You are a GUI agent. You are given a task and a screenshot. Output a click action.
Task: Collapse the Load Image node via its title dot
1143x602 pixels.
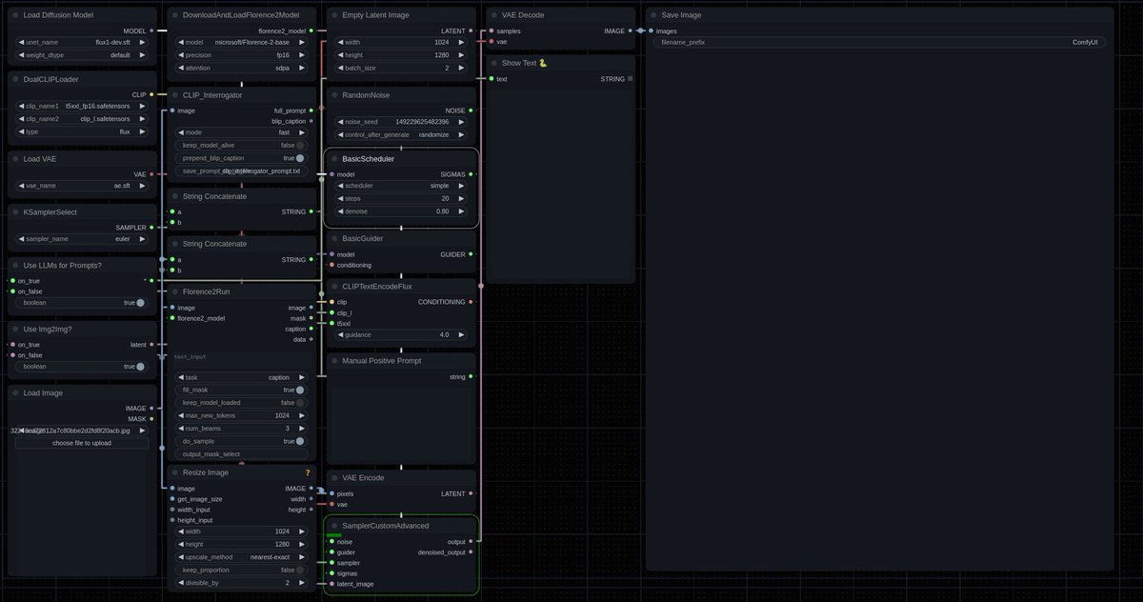[x=16, y=392]
